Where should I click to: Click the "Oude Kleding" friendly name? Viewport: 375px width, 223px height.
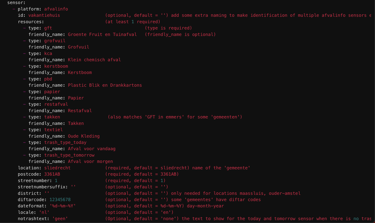83,136
